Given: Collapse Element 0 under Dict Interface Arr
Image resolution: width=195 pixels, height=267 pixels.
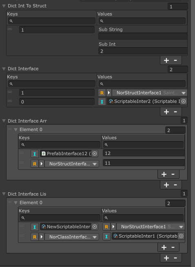Looking at the screenshot, I should pos(16,129).
